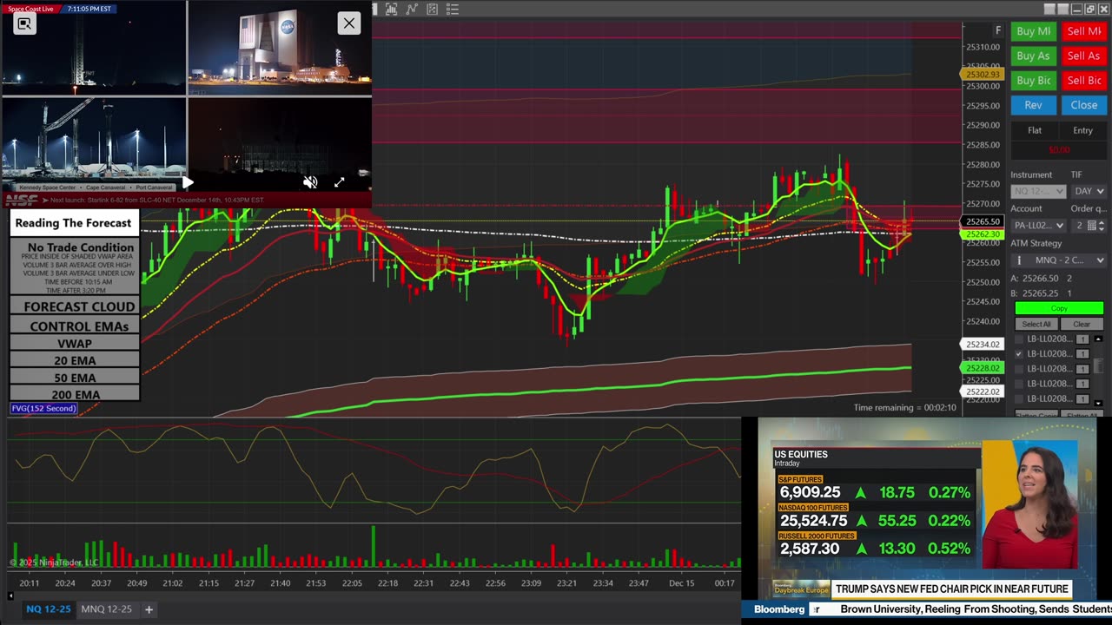Click the Sell Bid button
Image resolution: width=1112 pixels, height=625 pixels.
point(1084,80)
